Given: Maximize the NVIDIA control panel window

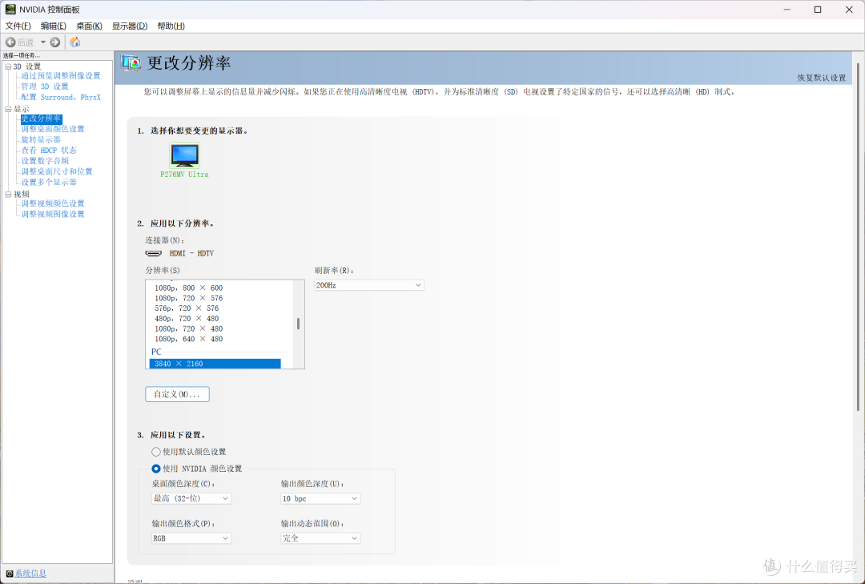Looking at the screenshot, I should 818,10.
